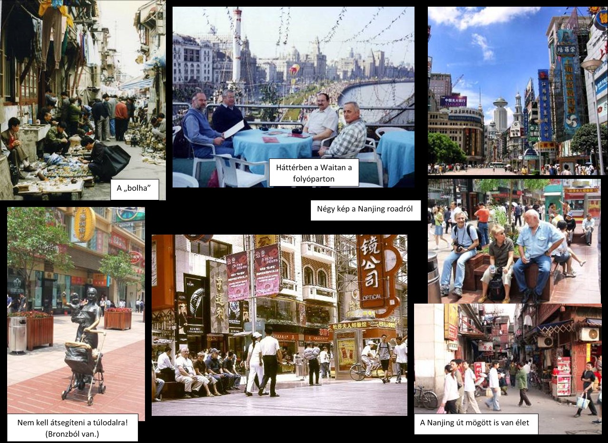608x443 pixels.
Task: Open the street photo with OPTICAL sign
Action: (x=280, y=325)
